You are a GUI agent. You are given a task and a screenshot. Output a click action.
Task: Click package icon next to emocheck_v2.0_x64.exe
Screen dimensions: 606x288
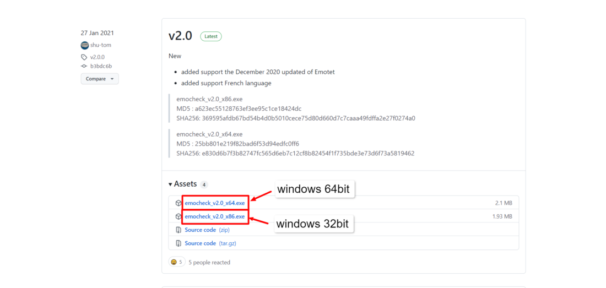178,203
